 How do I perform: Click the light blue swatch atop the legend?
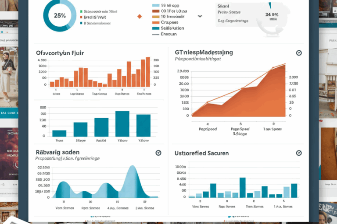point(155,6)
